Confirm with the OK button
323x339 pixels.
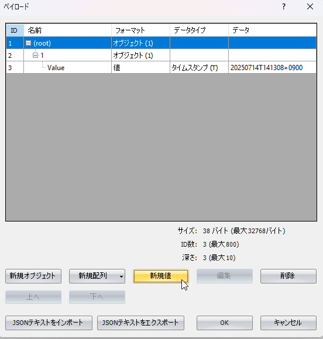click(x=225, y=323)
